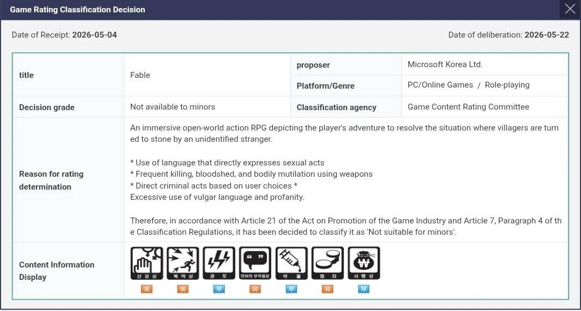This screenshot has height=311, width=581.
Task: Click the drugs content icon with syringe
Action: point(291,263)
